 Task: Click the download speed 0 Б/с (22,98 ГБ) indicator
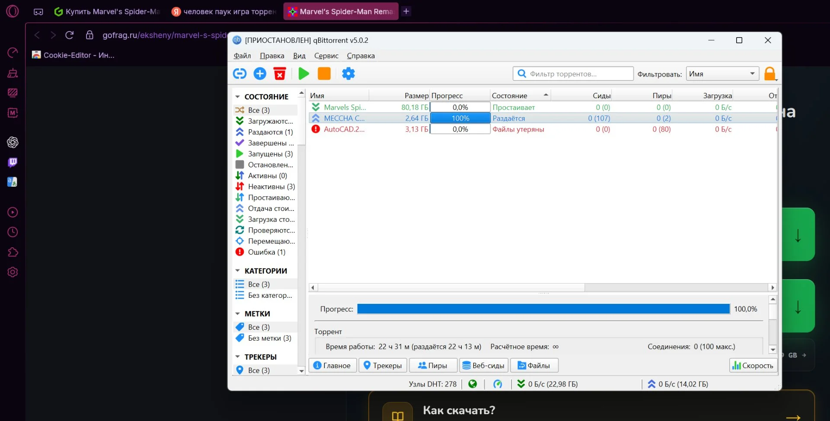547,384
